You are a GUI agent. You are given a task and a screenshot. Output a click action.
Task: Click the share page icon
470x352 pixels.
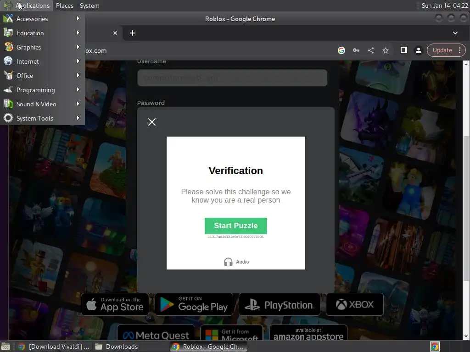click(371, 50)
